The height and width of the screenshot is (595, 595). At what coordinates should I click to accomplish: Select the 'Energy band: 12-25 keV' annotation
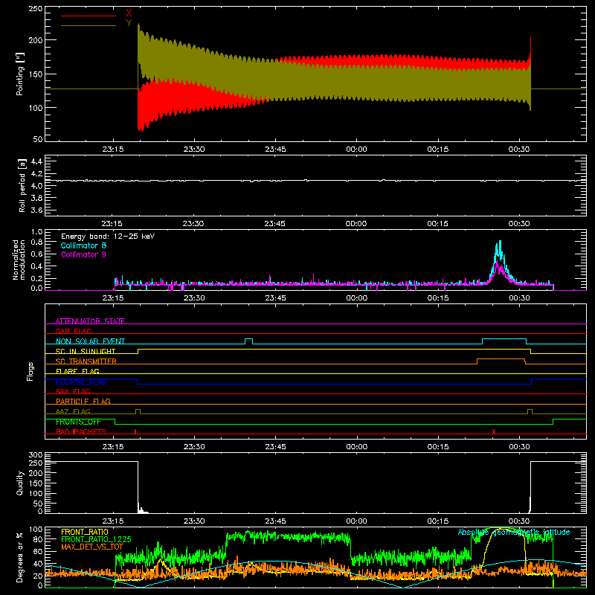[108, 237]
